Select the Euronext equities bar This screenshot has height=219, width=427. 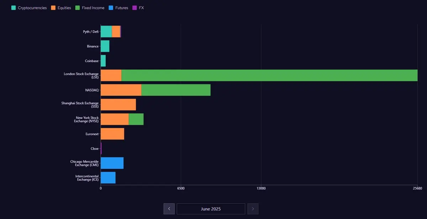pyautogui.click(x=112, y=134)
